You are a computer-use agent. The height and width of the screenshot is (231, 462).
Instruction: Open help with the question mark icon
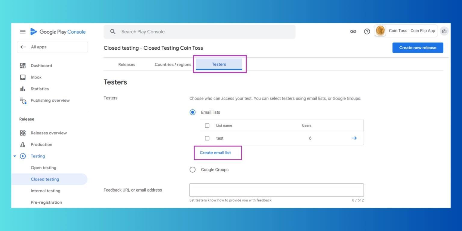click(x=367, y=31)
